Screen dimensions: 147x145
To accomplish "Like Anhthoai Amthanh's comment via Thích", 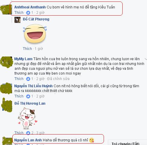I will pyautogui.click(x=19, y=13).
